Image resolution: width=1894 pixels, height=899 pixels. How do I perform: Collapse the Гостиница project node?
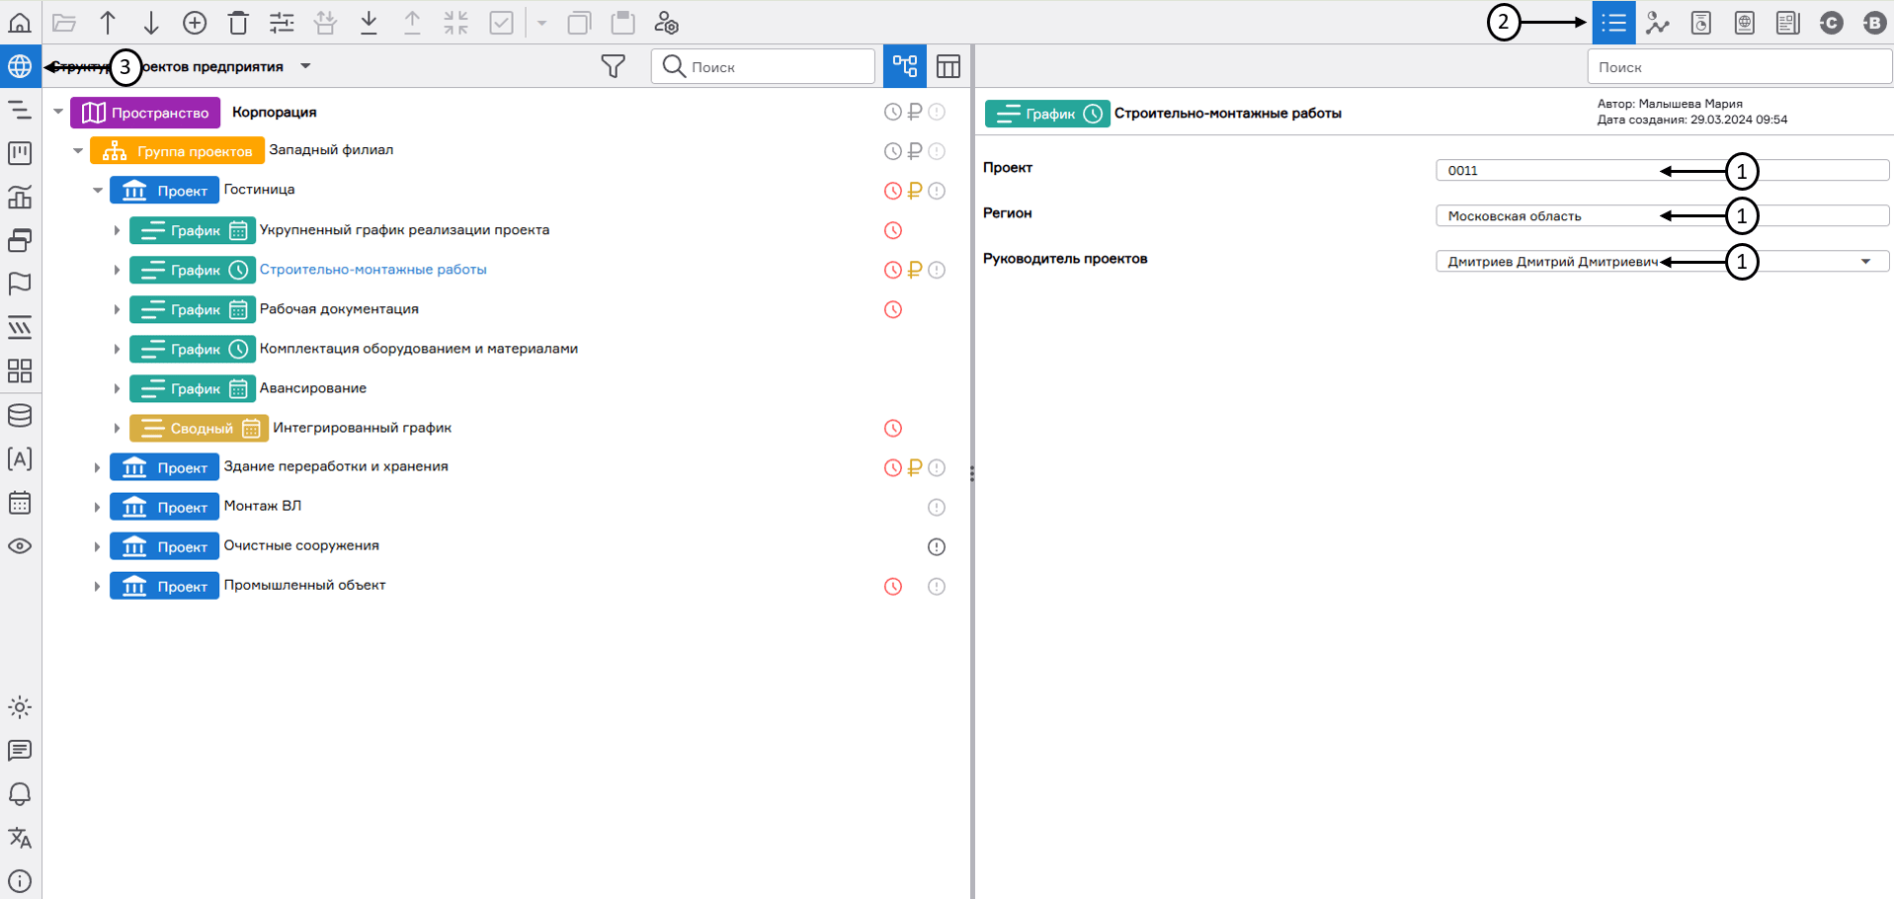(x=98, y=191)
